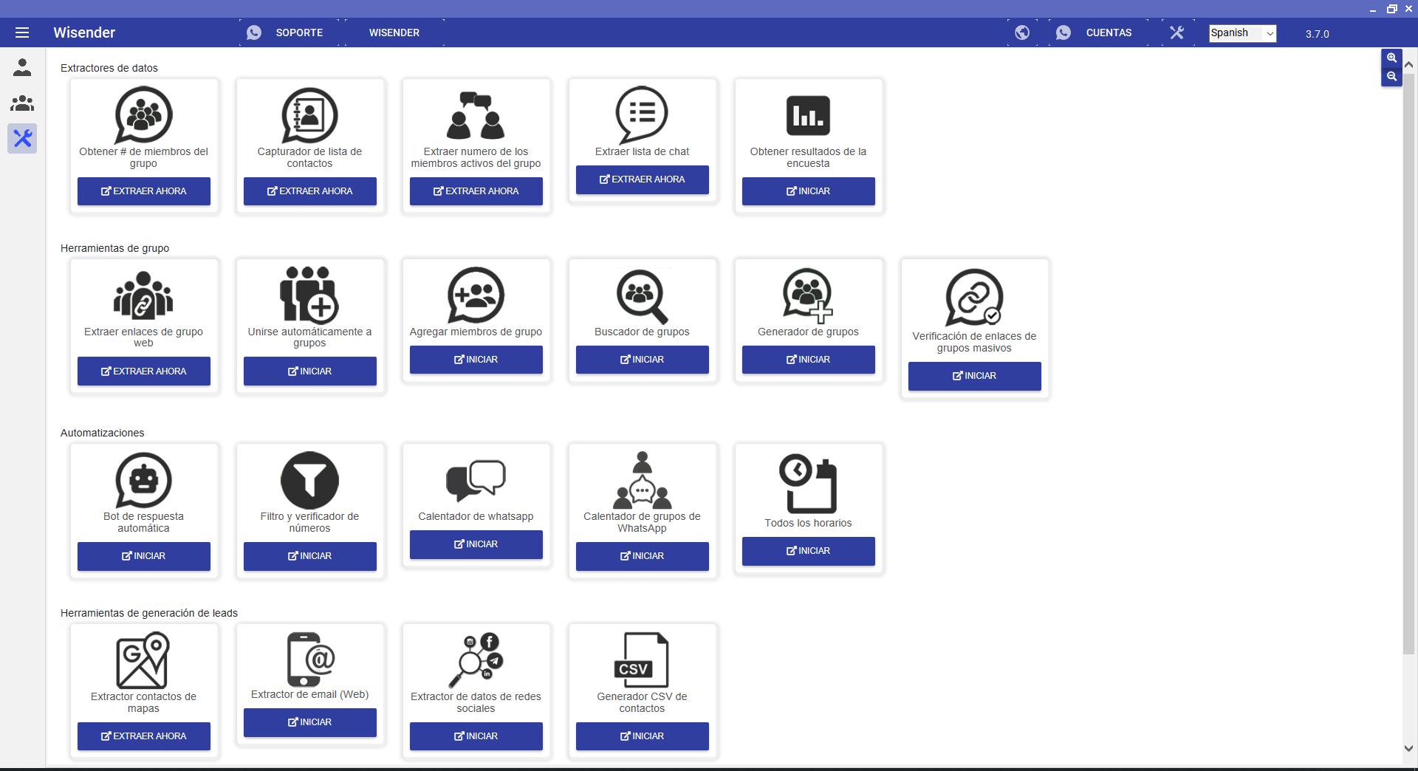
Task: Start Todos los horarios
Action: click(x=809, y=551)
